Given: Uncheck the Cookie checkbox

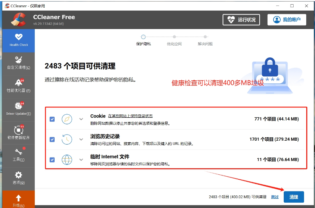Looking at the screenshot, I should click(52, 119).
